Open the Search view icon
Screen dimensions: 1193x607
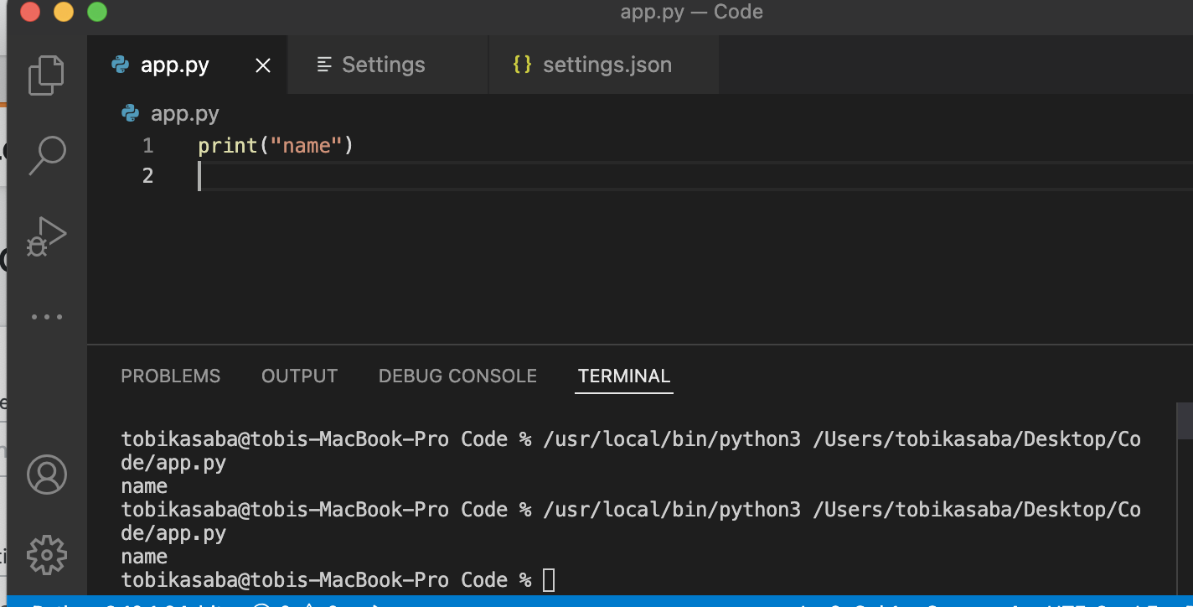47,155
